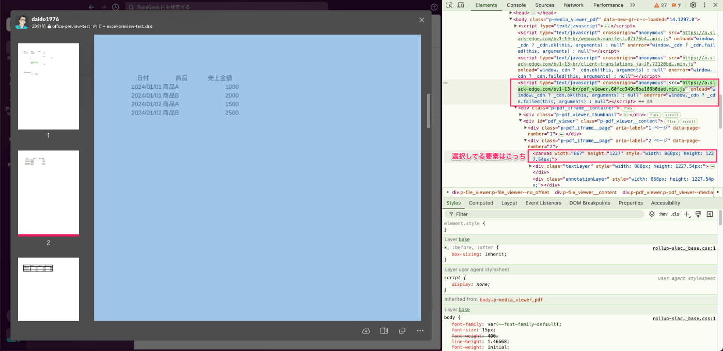Image resolution: width=723 pixels, height=351 pixels.
Task: Activate the DevTools inspect element picker
Action: click(449, 5)
